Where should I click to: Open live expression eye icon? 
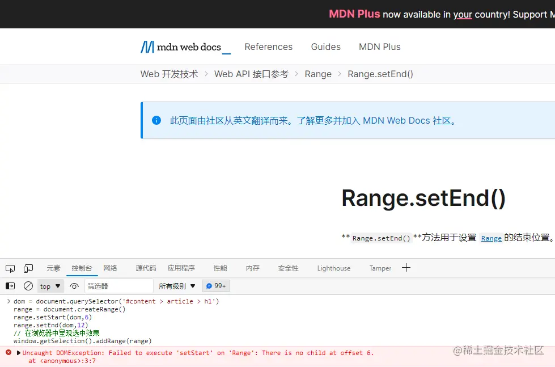coord(74,286)
